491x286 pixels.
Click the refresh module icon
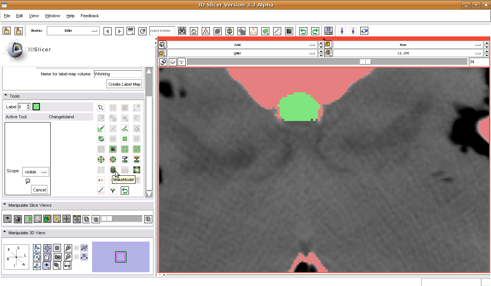142,31
